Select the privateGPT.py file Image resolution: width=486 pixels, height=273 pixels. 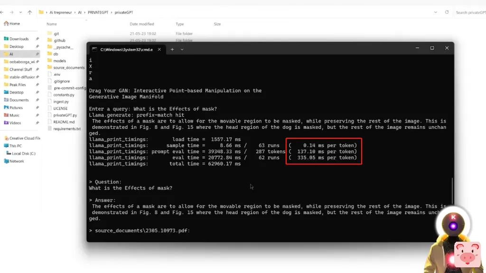(65, 115)
